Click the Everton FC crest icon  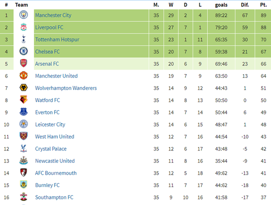[24, 112]
